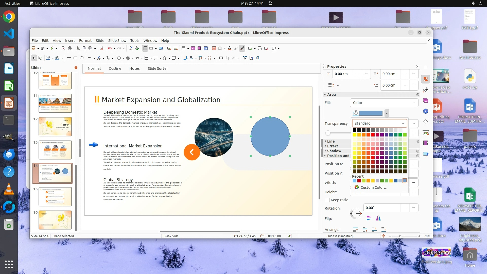Select the Ellipse drawing tool

pos(82,58)
